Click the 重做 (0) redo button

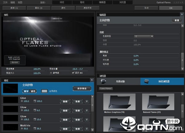pyautogui.click(x=39, y=8)
